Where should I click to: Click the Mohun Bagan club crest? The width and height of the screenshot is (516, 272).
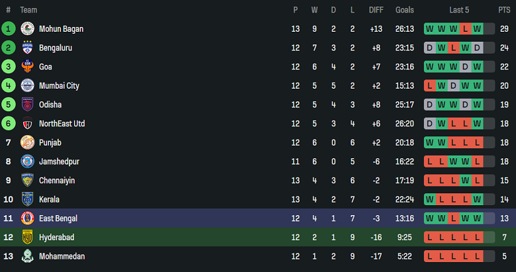click(27, 29)
